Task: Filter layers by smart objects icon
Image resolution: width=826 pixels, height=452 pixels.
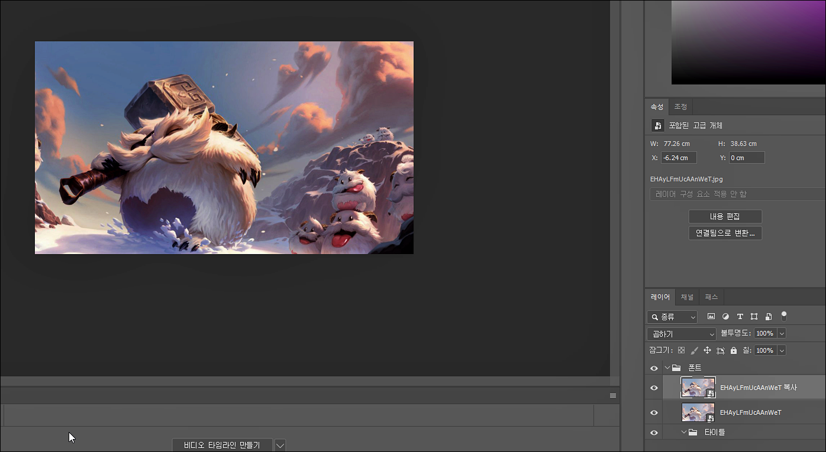Action: coord(768,317)
